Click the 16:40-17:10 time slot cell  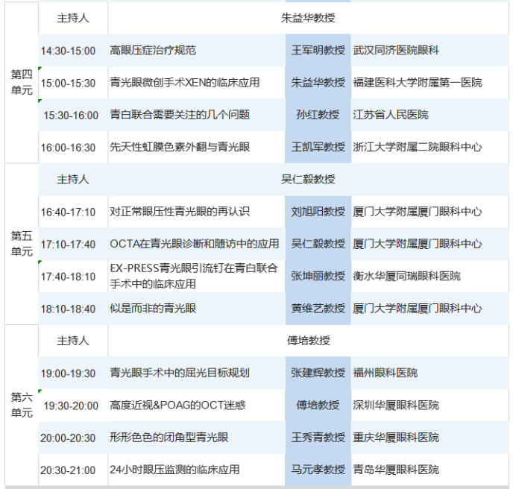(69, 212)
